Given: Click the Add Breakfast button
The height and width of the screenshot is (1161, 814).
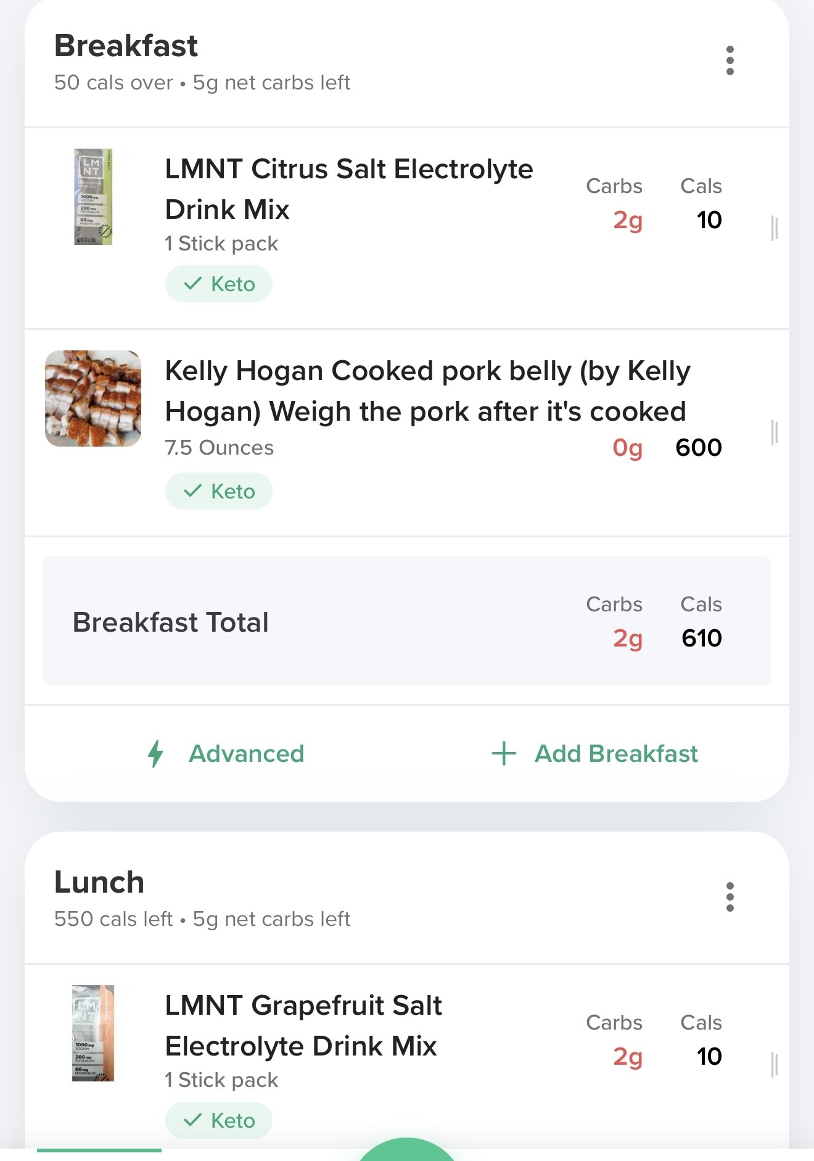Looking at the screenshot, I should click(615, 754).
